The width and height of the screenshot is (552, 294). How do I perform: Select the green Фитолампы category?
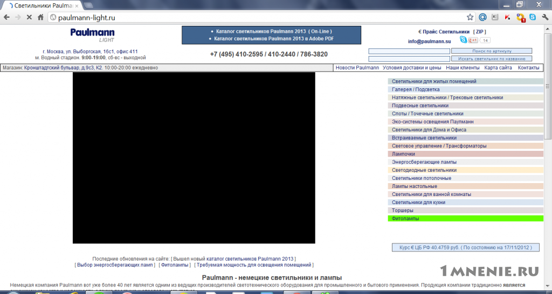coord(465,219)
